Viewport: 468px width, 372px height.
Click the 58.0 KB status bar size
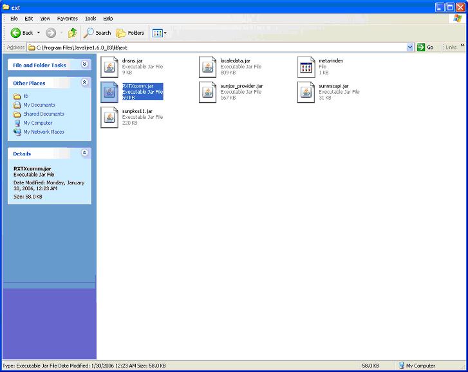click(370, 366)
